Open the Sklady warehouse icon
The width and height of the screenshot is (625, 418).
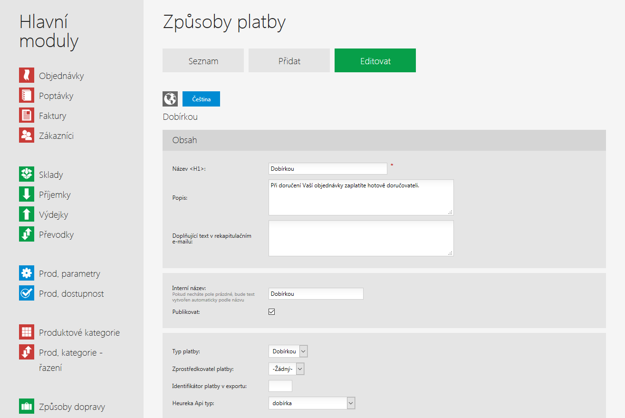pos(27,174)
